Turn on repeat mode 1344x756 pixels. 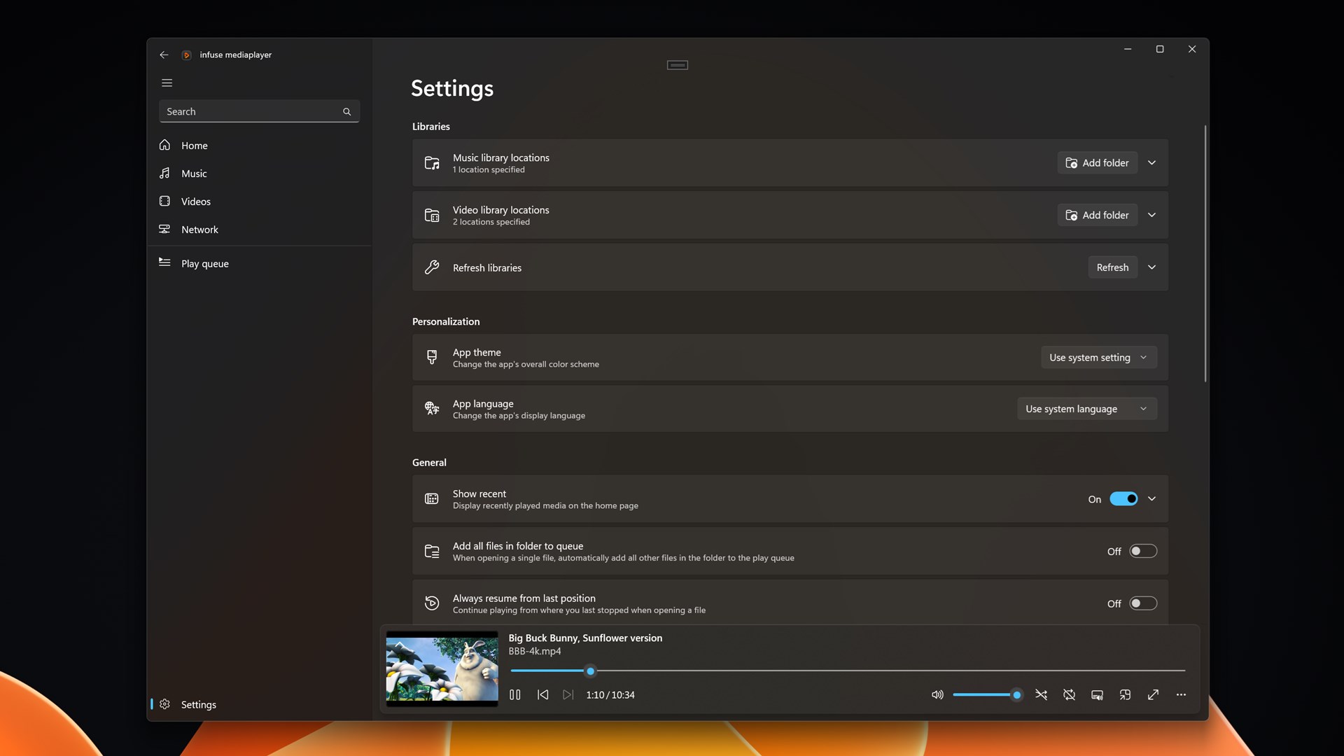(x=1069, y=694)
